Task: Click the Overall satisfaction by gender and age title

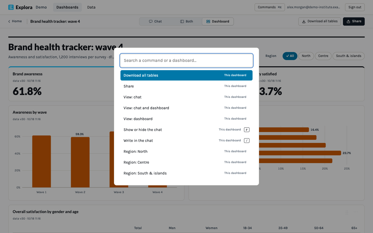Action: [x=46, y=212]
